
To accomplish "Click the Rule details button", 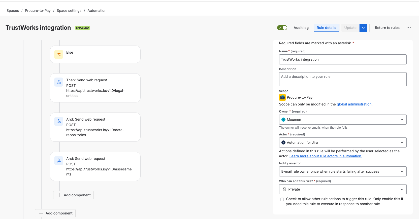I will [326, 28].
